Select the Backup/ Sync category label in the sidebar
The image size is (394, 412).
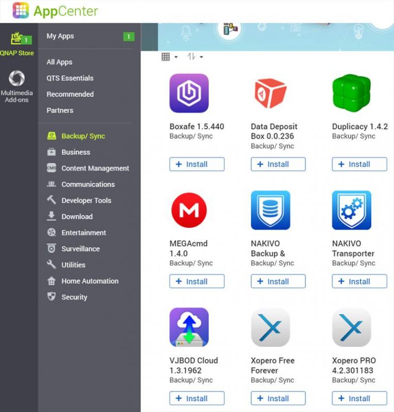click(x=83, y=136)
